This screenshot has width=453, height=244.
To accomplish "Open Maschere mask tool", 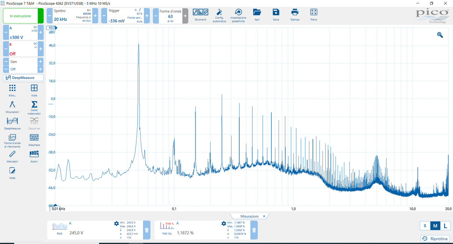I will click(34, 140).
